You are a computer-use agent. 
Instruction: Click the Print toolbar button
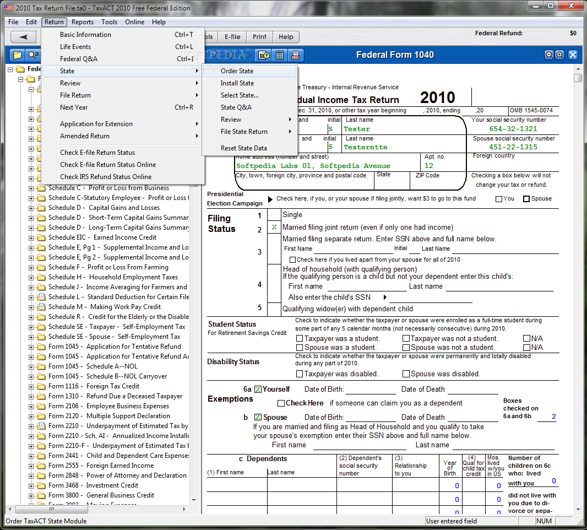259,37
